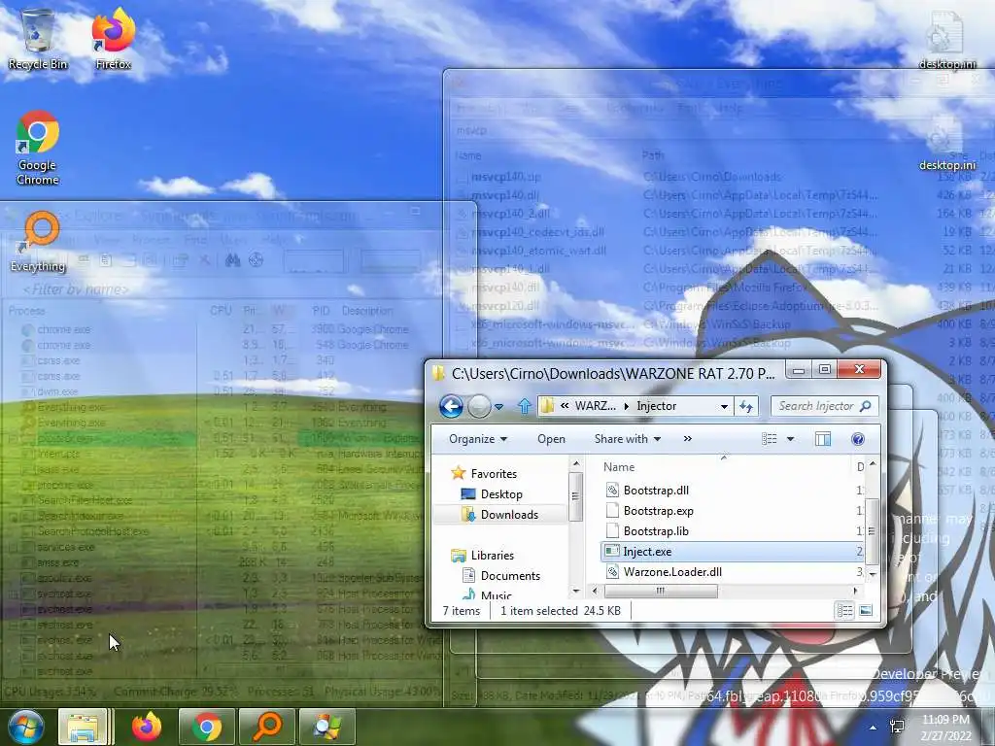Screen dimensions: 995x746
Task: Switch to large icons view in the status bar
Action: tap(866, 611)
